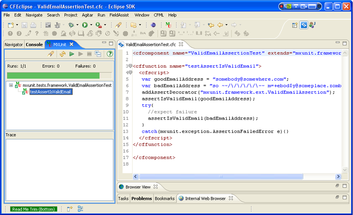The image size is (353, 215).
Task: Open the CFML menu
Action: 158,15
